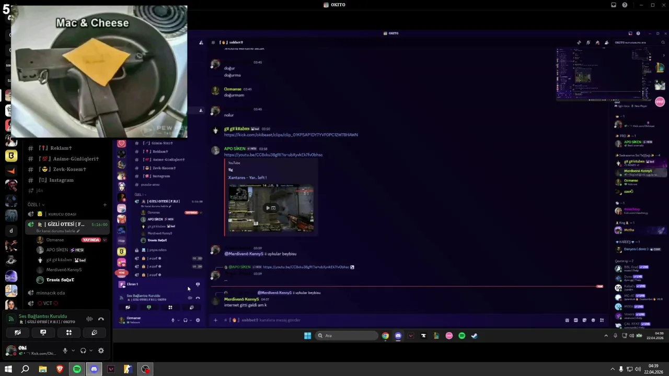Viewport: 669px width, 376px height.
Task: Open the youtu.be link from APO SİKEN
Action: click(x=273, y=155)
